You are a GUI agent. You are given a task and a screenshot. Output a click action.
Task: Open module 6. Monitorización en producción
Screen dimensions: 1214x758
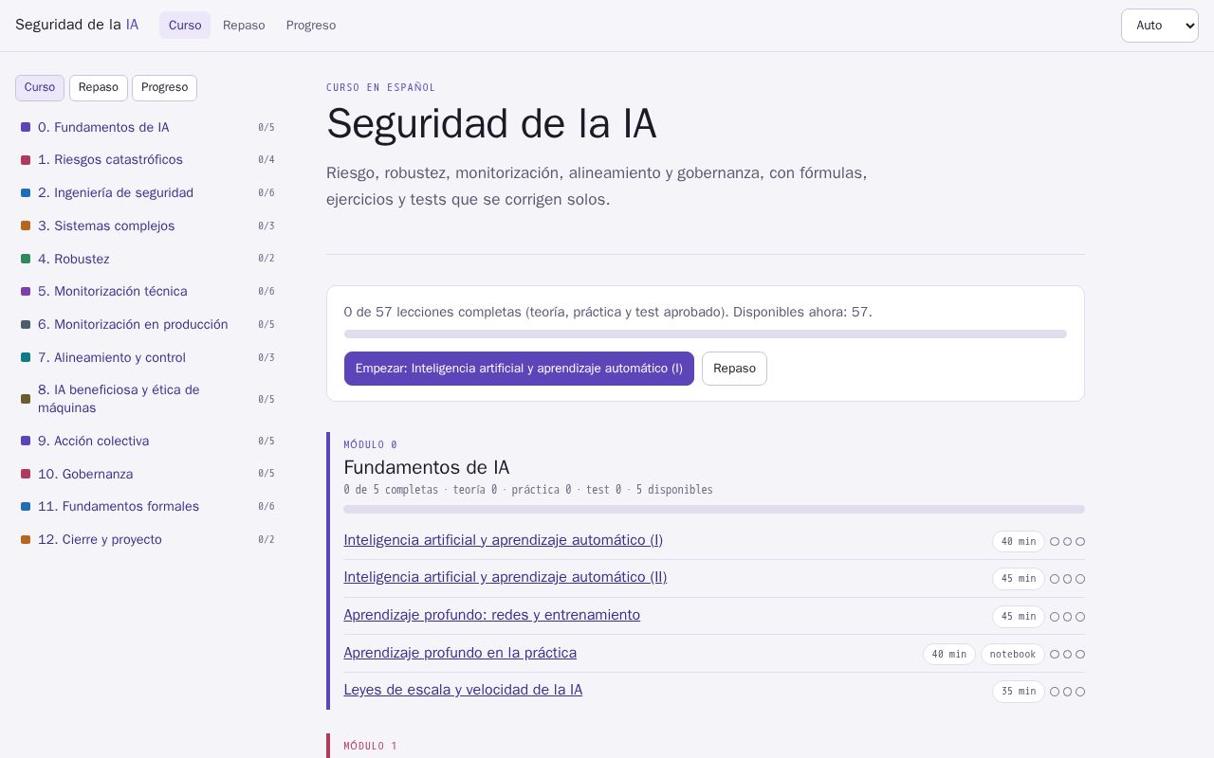coord(148,324)
